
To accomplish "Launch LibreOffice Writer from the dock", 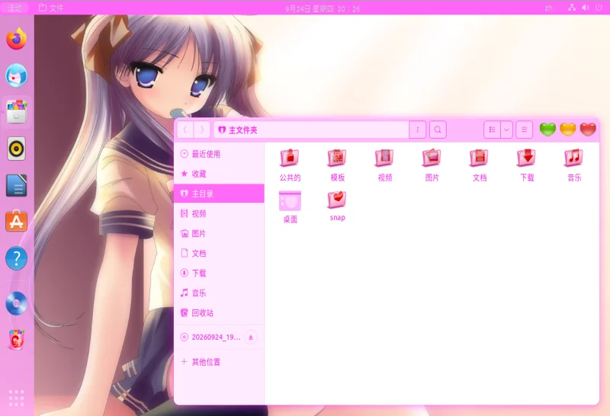I will 16,185.
